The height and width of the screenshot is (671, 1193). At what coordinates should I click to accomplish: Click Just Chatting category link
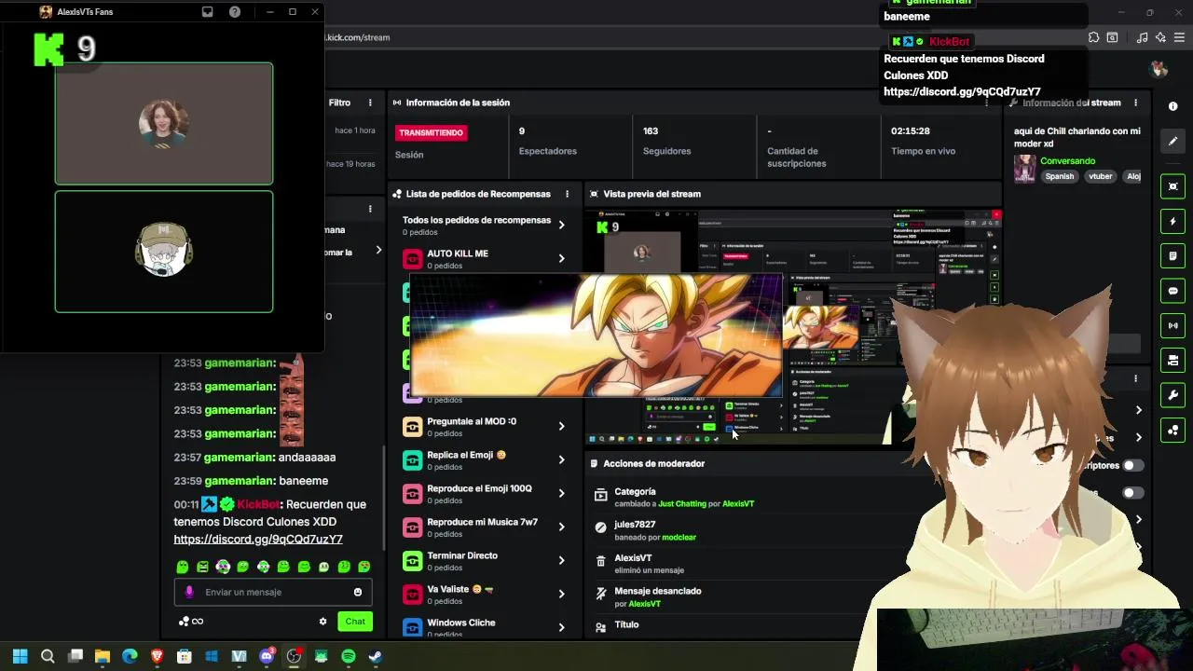click(x=682, y=503)
